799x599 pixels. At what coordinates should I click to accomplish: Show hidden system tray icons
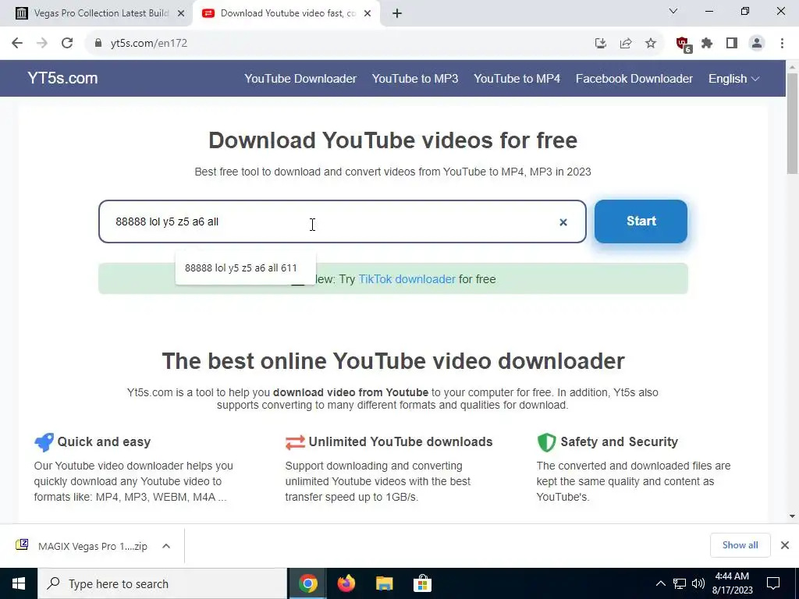point(660,583)
